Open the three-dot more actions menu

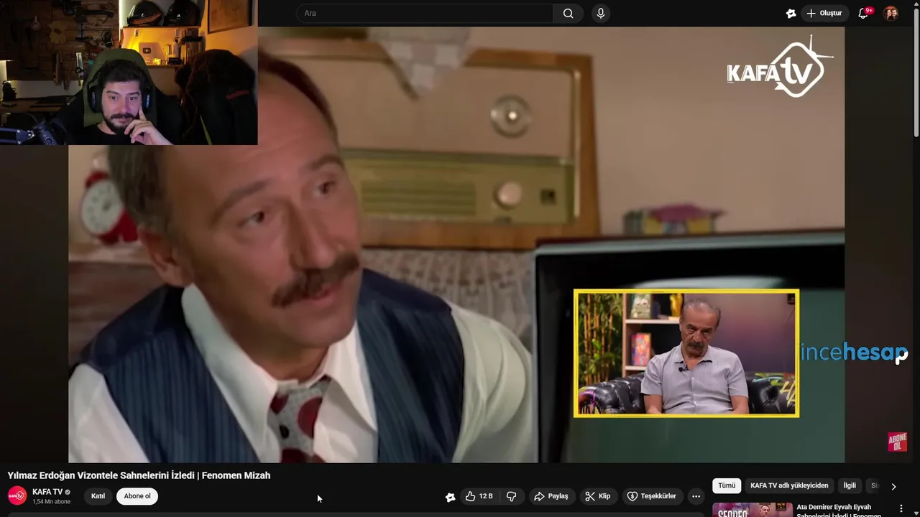coord(696,496)
